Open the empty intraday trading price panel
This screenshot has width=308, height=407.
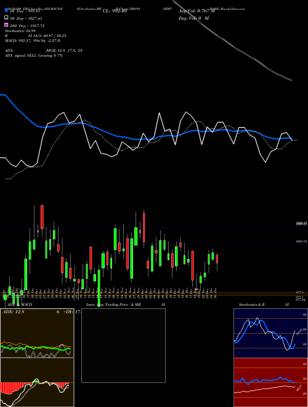click(x=123, y=345)
